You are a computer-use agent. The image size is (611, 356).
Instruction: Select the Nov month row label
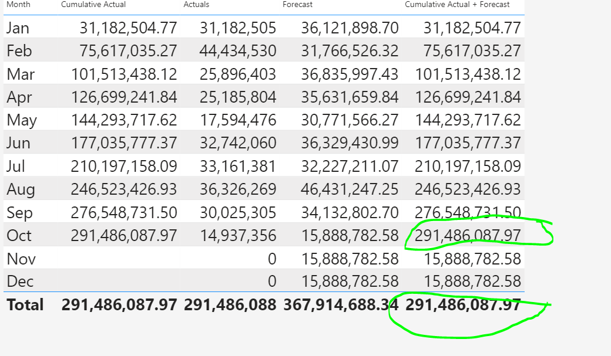coord(21,259)
